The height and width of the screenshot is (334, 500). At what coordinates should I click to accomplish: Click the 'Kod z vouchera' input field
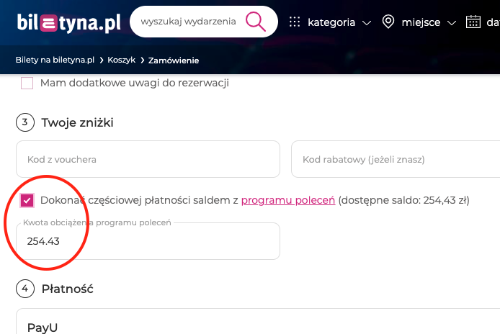[148, 159]
